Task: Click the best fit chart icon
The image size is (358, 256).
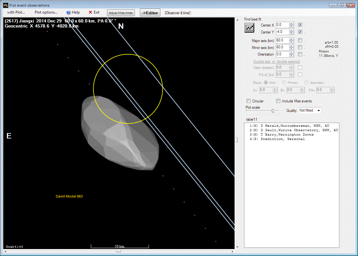Action: [249, 28]
